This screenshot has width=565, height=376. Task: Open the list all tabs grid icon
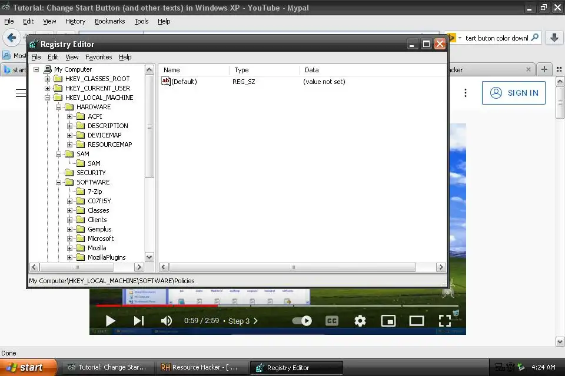[559, 69]
